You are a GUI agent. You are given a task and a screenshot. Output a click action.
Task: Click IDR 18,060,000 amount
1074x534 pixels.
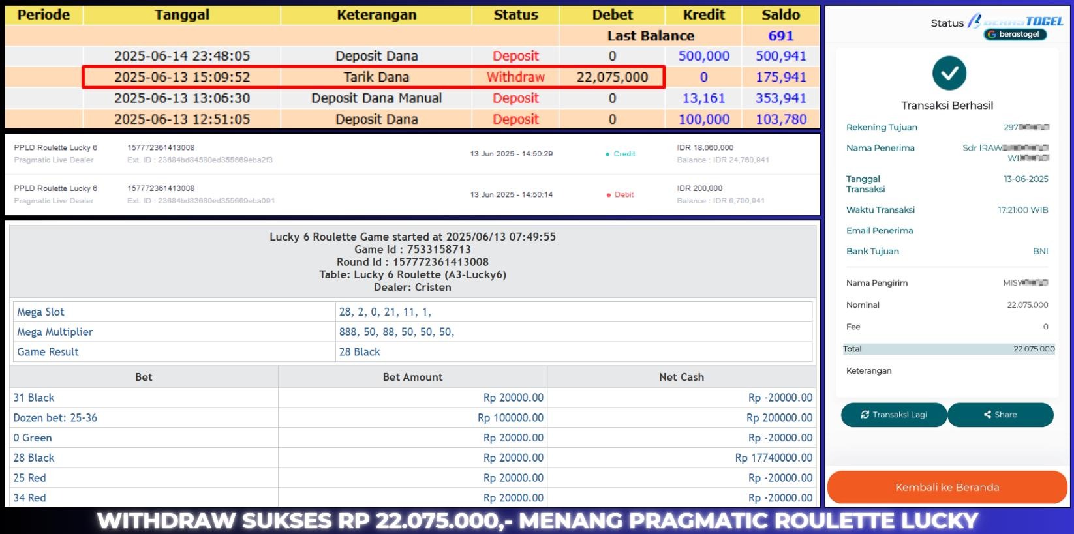tap(705, 148)
